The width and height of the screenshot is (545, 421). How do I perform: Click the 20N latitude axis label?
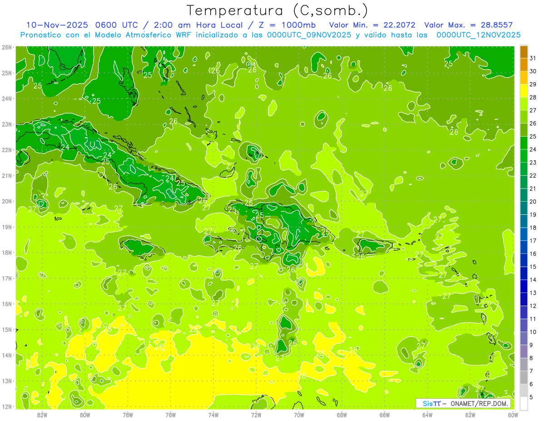6,201
